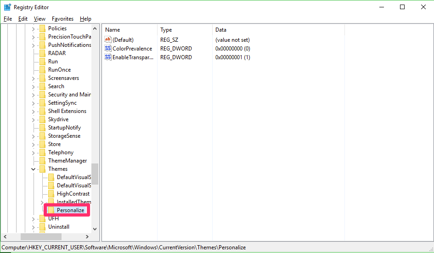Select the Personalize folder icon
The height and width of the screenshot is (253, 434).
(x=51, y=210)
